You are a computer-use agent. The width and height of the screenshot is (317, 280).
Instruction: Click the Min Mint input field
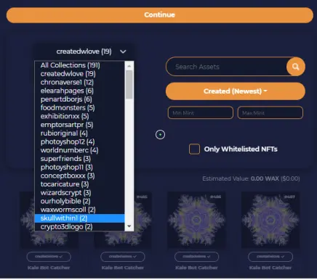(x=201, y=112)
